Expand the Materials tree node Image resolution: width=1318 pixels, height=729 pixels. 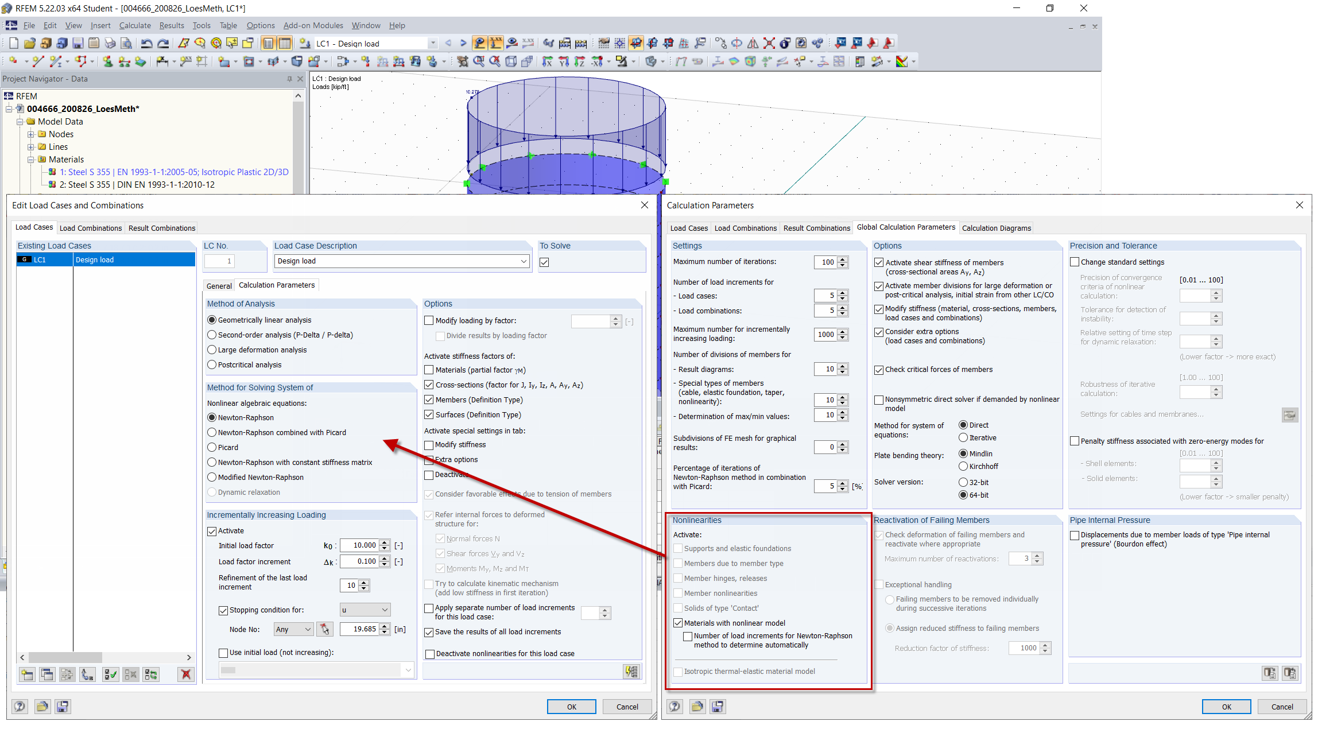[32, 159]
